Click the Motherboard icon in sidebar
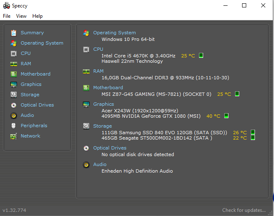The width and height of the screenshot is (274, 216). (14, 74)
